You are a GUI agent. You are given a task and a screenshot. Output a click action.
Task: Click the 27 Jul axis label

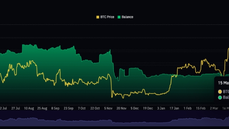coord(16,108)
